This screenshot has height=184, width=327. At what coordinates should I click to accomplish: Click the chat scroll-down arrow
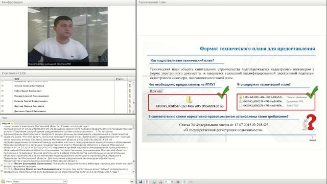134,172
